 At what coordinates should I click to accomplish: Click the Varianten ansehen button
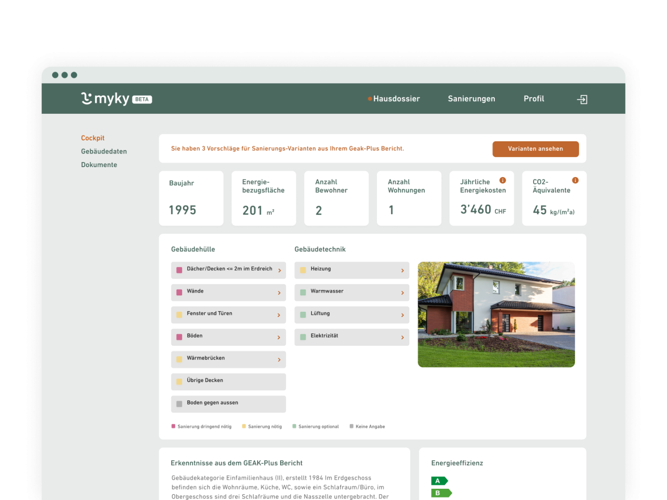(x=535, y=149)
